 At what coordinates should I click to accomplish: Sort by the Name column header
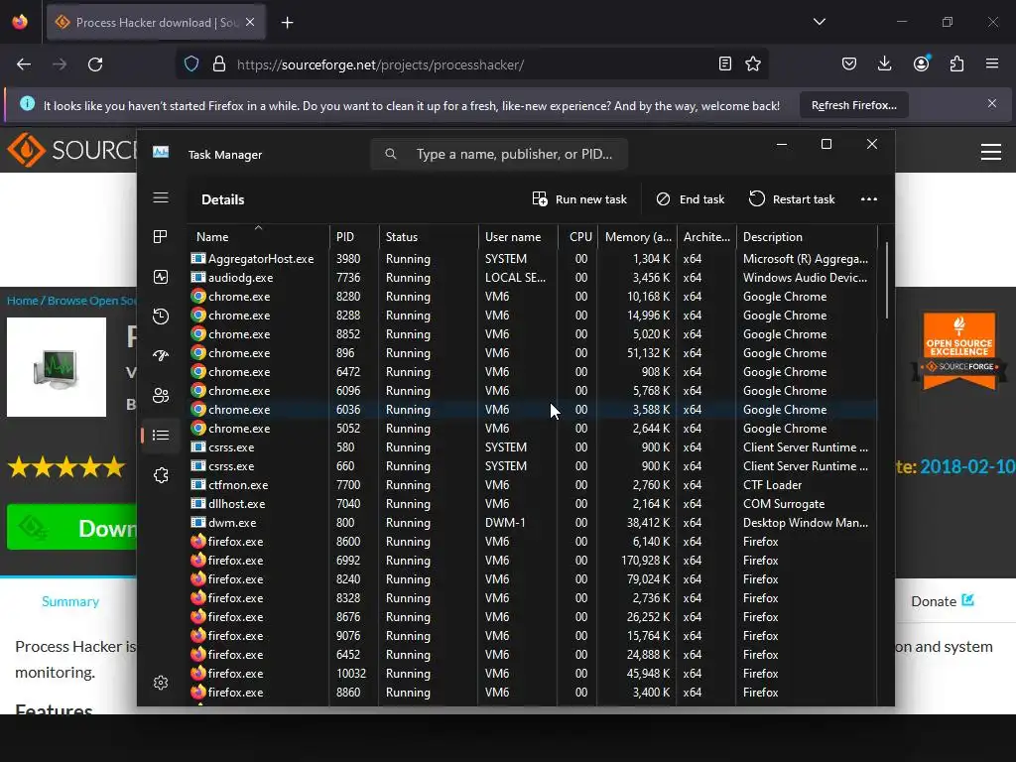[x=258, y=236]
